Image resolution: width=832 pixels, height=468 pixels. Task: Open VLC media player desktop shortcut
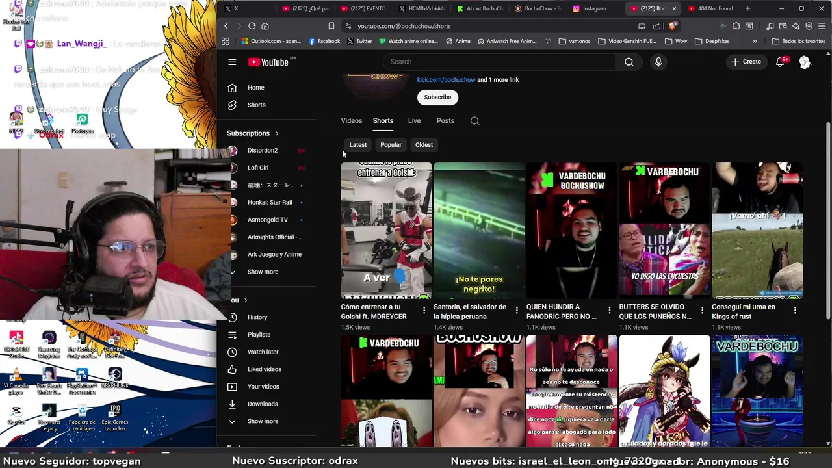point(16,381)
